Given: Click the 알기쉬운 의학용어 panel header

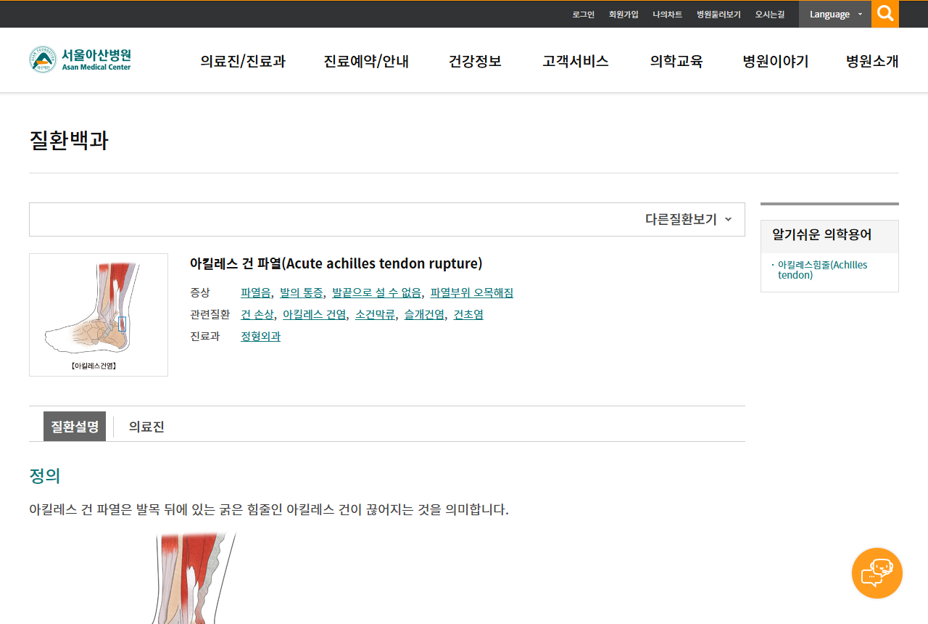Looking at the screenshot, I should point(829,237).
